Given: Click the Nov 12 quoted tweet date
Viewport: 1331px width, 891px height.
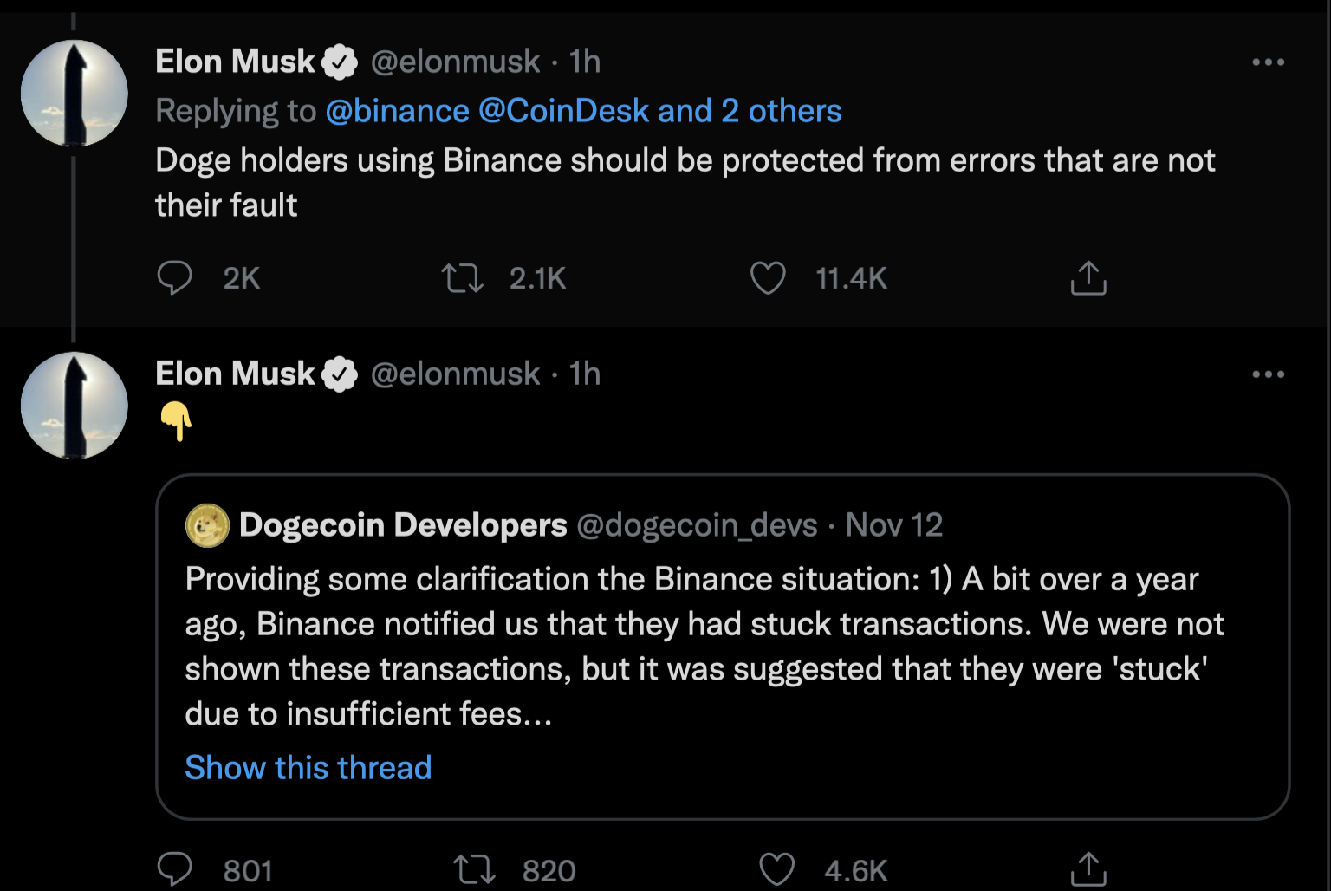Looking at the screenshot, I should click(x=893, y=525).
